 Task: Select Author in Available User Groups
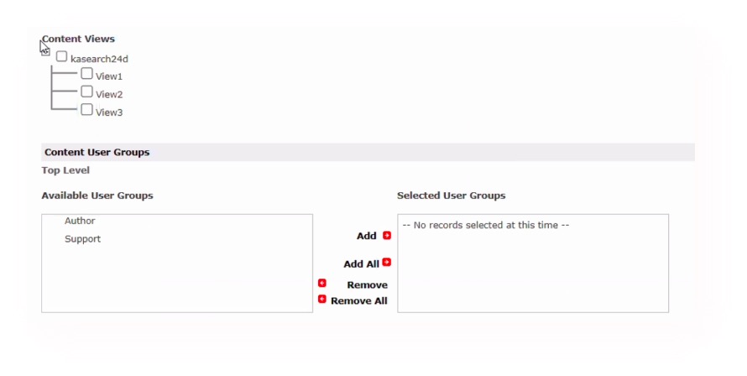point(80,221)
